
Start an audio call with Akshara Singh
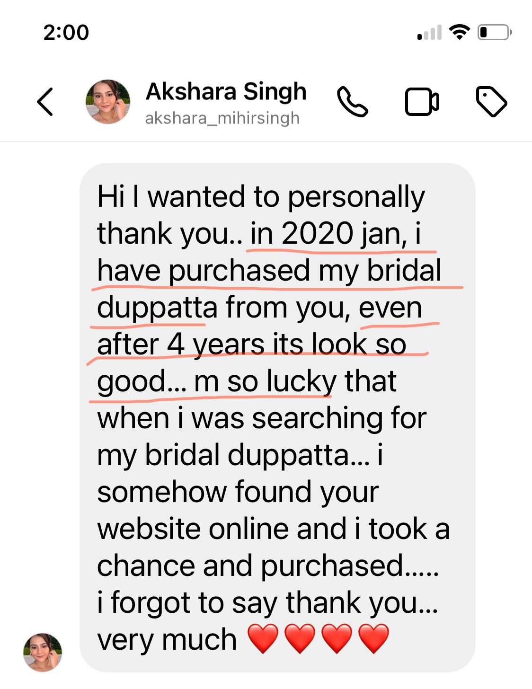coord(352,102)
